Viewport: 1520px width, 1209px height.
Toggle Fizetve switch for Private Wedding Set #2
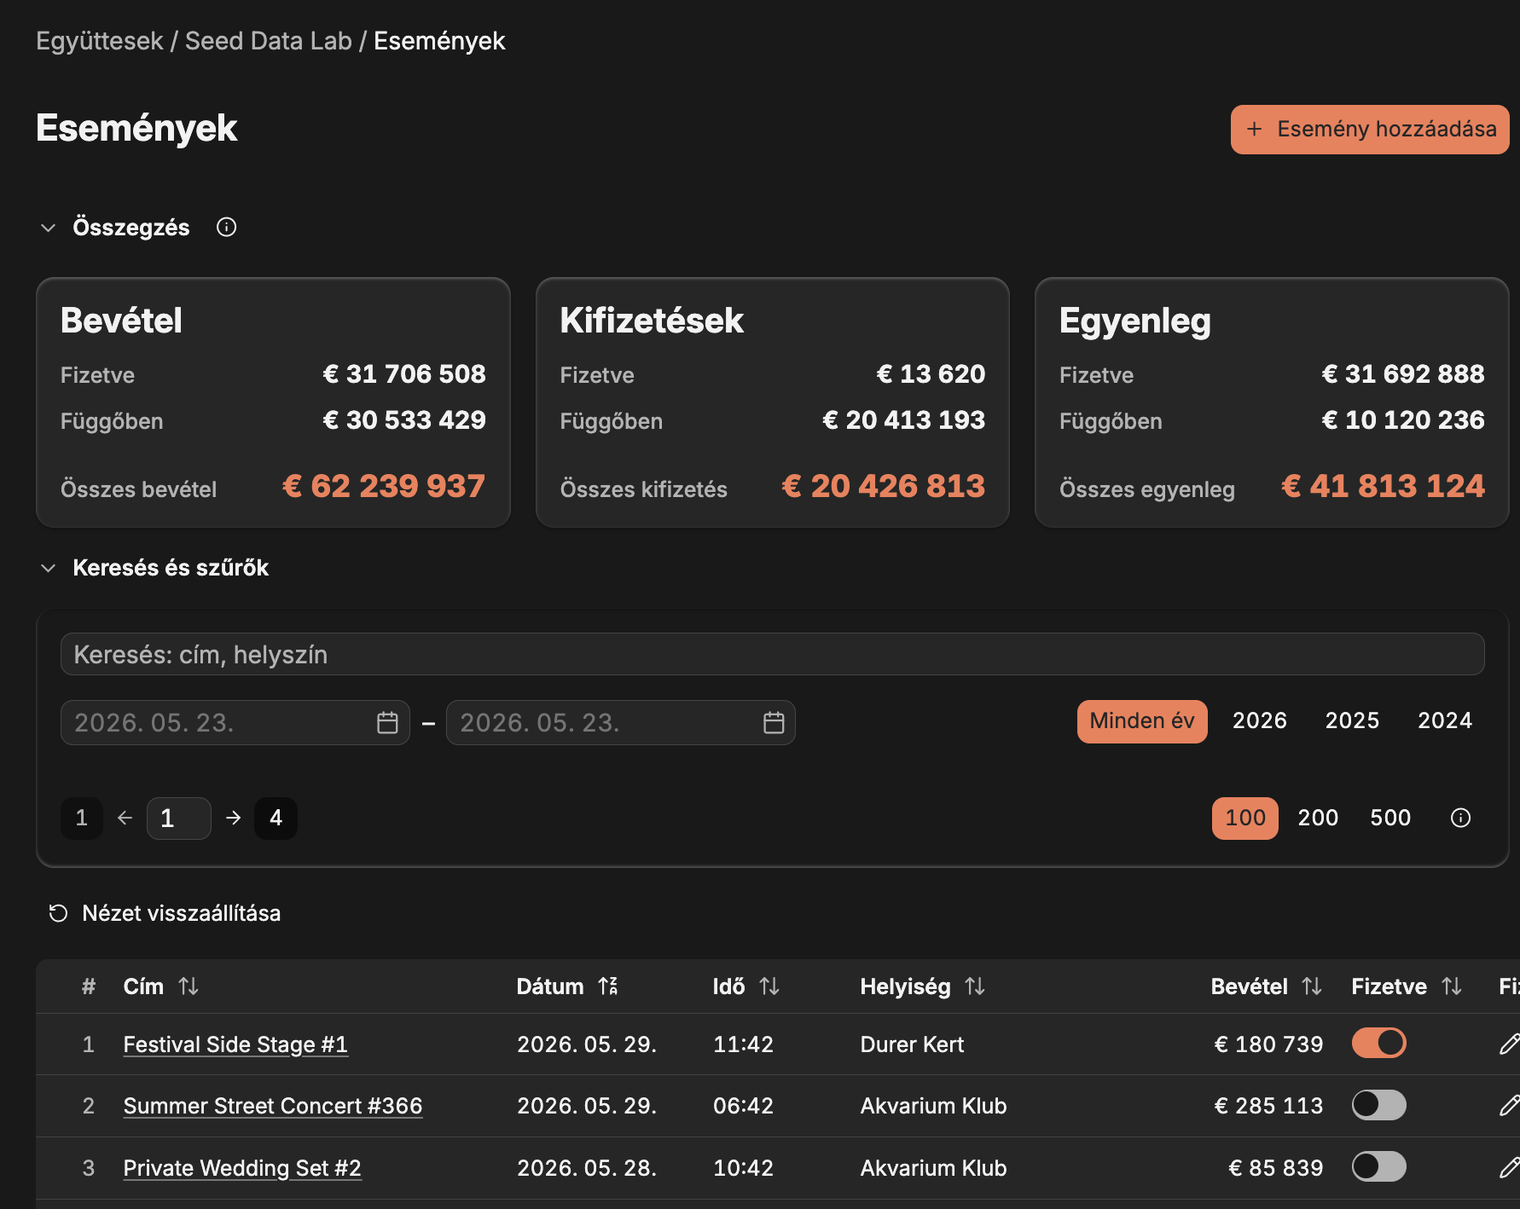(1378, 1166)
